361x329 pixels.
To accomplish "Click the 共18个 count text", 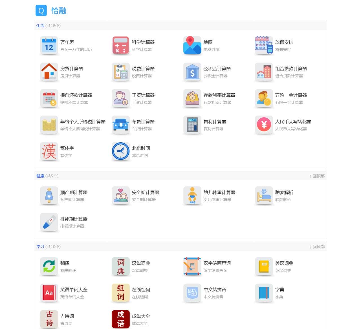I will tap(53, 26).
